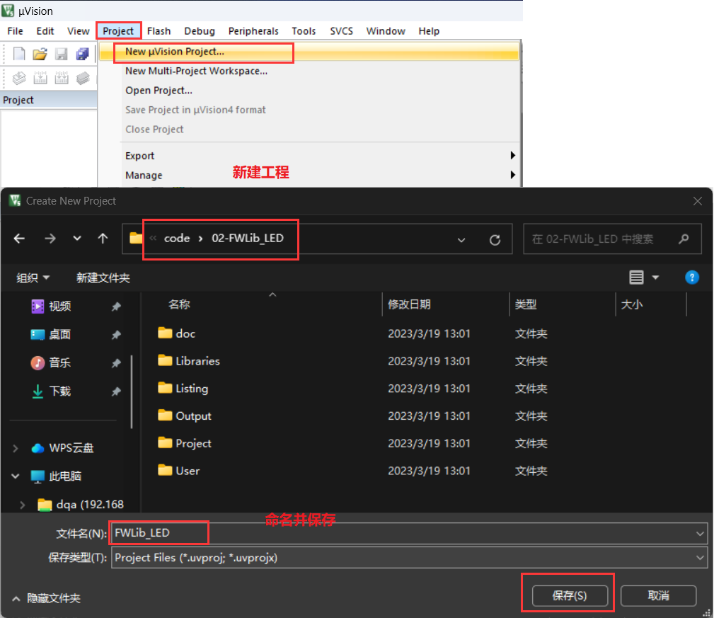This screenshot has width=714, height=618.
Task: Unpin 下载 from quick access
Action: pos(116,391)
